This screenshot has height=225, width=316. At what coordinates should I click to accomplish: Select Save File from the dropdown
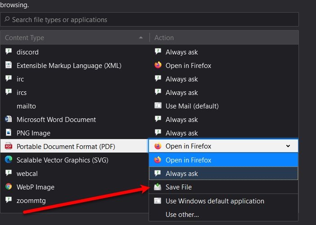click(179, 187)
